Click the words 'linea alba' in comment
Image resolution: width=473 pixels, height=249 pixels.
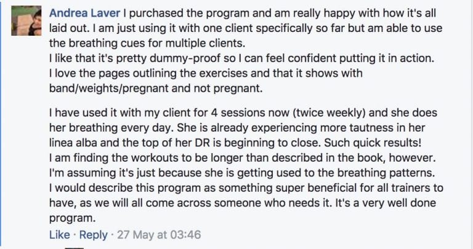click(73, 143)
